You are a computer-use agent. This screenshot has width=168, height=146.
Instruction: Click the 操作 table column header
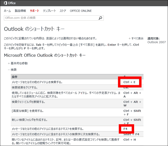click(x=14, y=77)
